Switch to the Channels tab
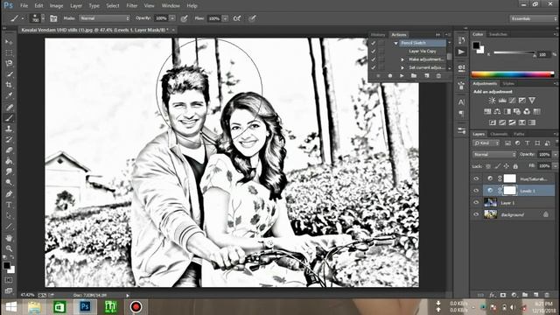The width and height of the screenshot is (560, 315). tap(499, 134)
